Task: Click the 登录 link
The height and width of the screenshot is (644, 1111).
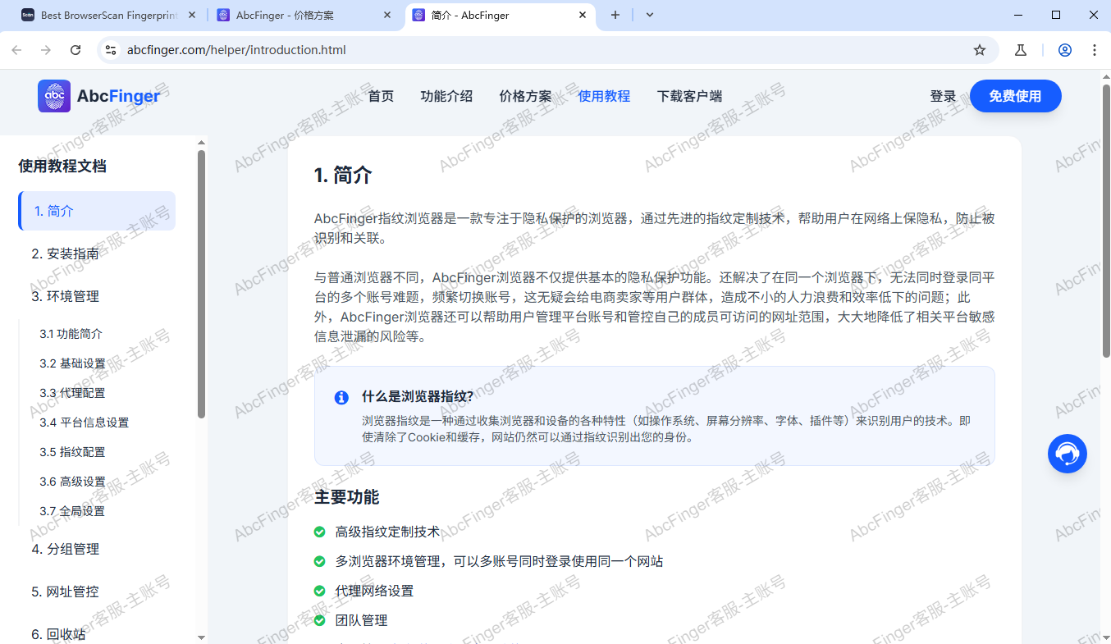Action: [944, 96]
